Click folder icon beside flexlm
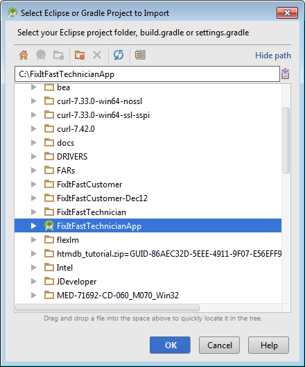The image size is (305, 367). point(49,239)
